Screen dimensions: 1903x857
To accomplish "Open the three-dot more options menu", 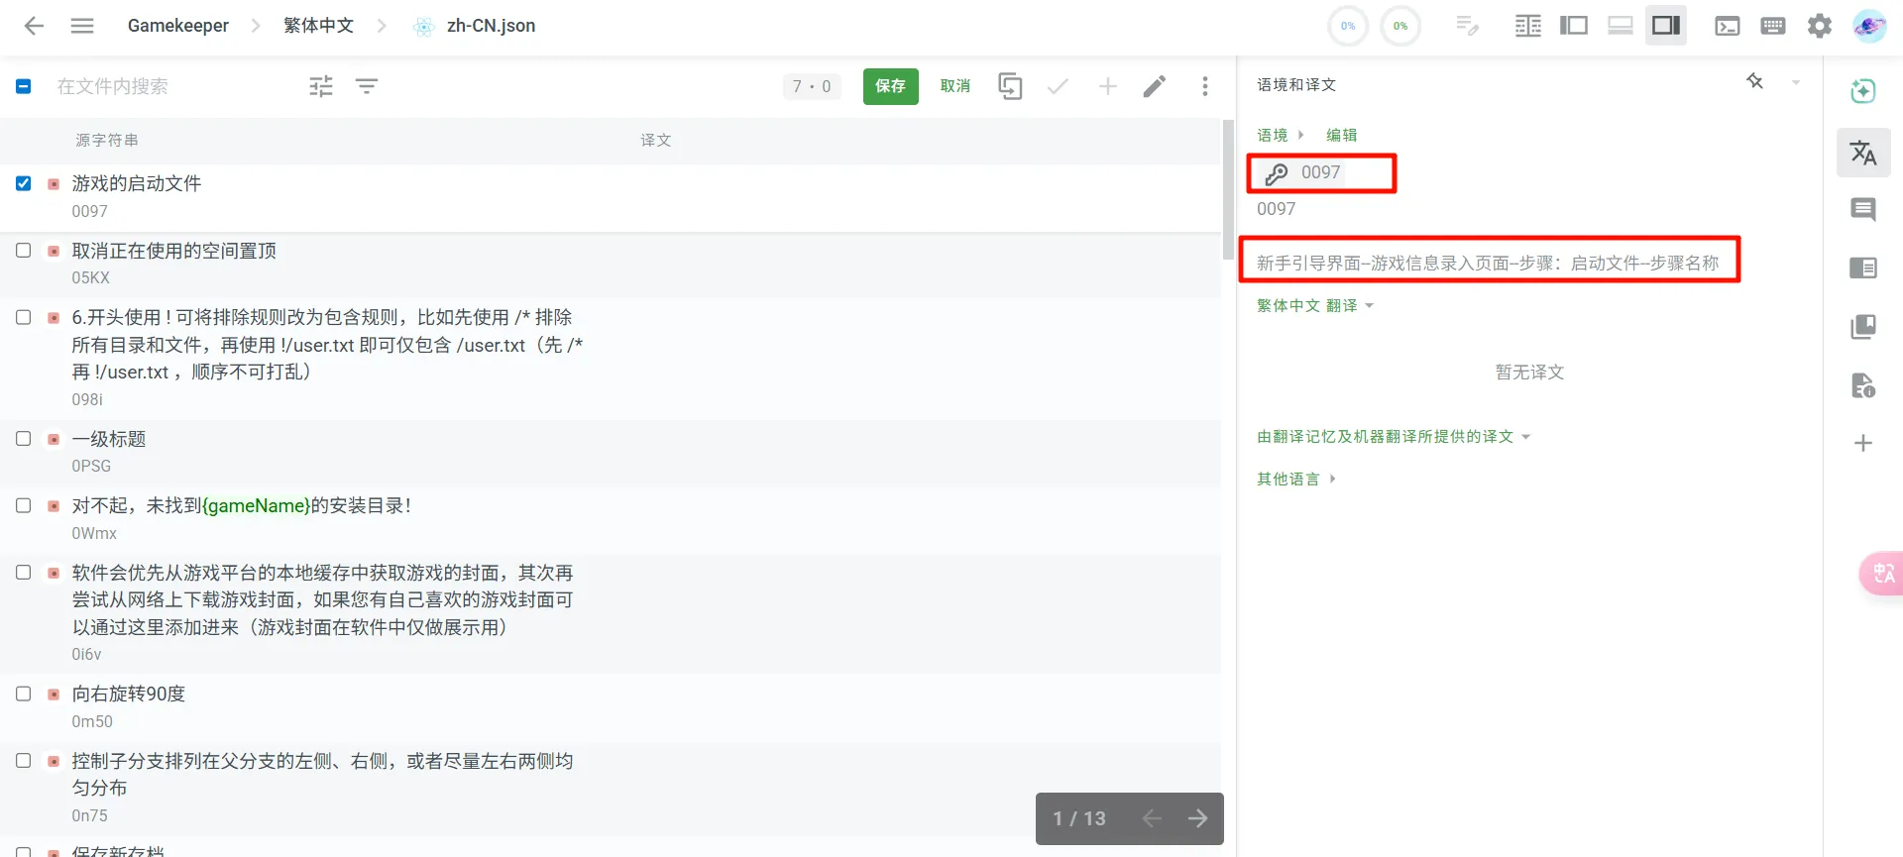I will coord(1204,86).
